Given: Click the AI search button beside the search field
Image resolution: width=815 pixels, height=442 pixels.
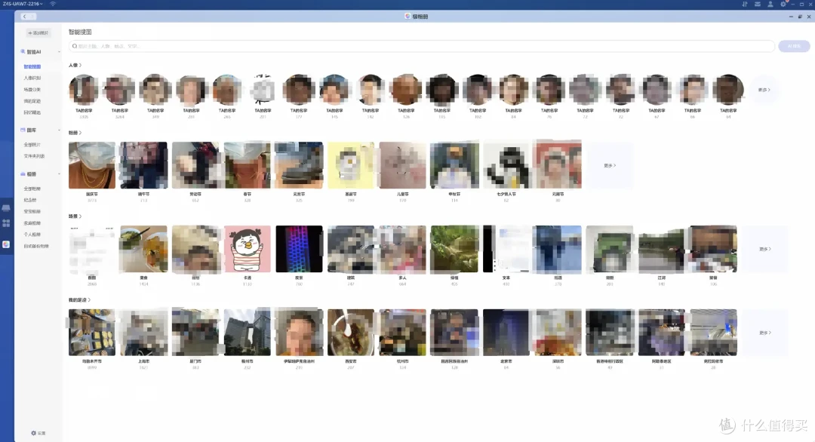Looking at the screenshot, I should 794,46.
